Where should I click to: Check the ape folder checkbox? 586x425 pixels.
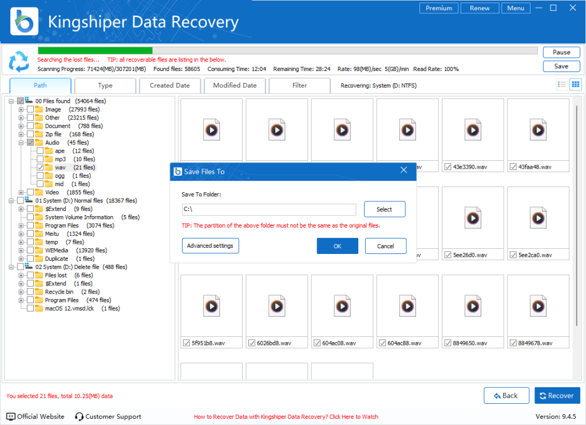(x=40, y=150)
